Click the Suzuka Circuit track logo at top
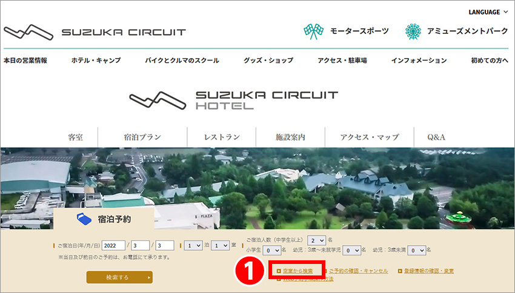Screen dimensions: 515x293 [x=28, y=32]
